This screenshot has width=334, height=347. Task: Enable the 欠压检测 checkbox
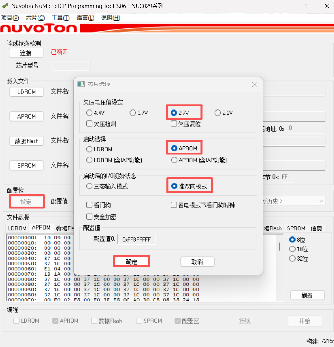point(89,123)
